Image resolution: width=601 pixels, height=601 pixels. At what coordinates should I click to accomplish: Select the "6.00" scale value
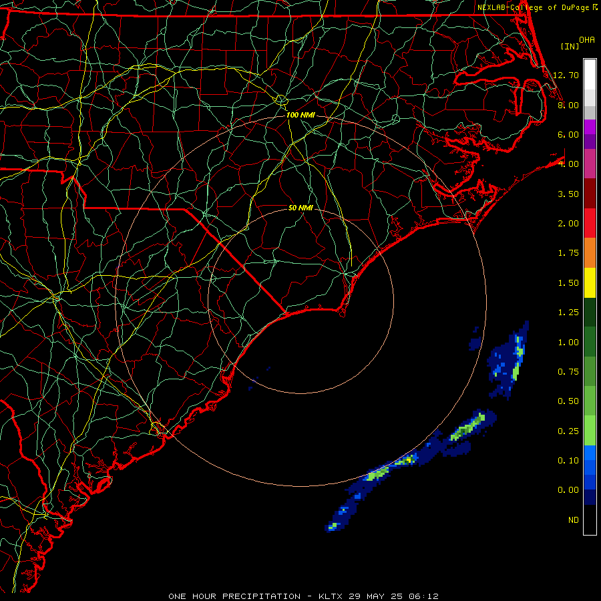pos(568,134)
